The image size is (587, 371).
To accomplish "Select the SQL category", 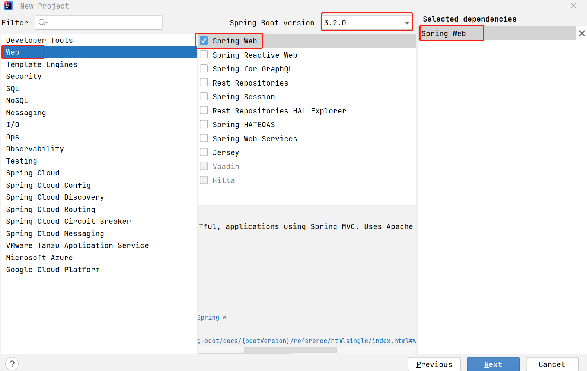I will (x=99, y=88).
